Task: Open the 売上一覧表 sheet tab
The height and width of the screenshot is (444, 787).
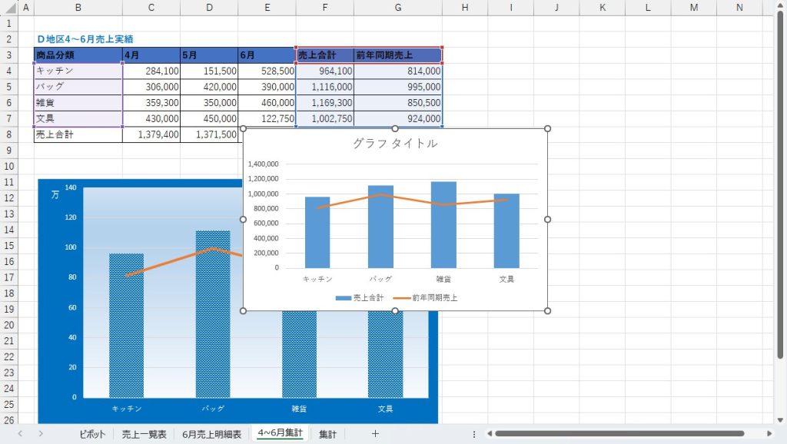Action: coord(144,434)
